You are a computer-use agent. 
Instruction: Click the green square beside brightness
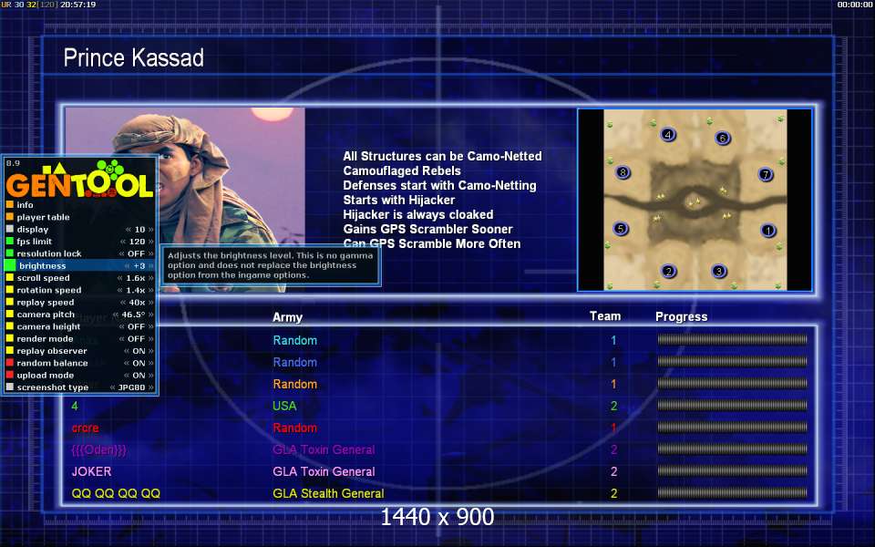coord(9,265)
